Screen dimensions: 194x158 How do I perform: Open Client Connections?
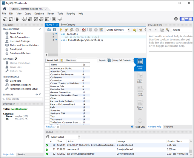[x=19, y=37]
